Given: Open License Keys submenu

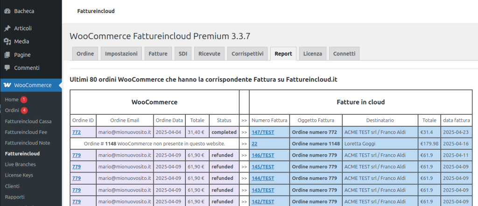Looking at the screenshot, I should point(19,175).
